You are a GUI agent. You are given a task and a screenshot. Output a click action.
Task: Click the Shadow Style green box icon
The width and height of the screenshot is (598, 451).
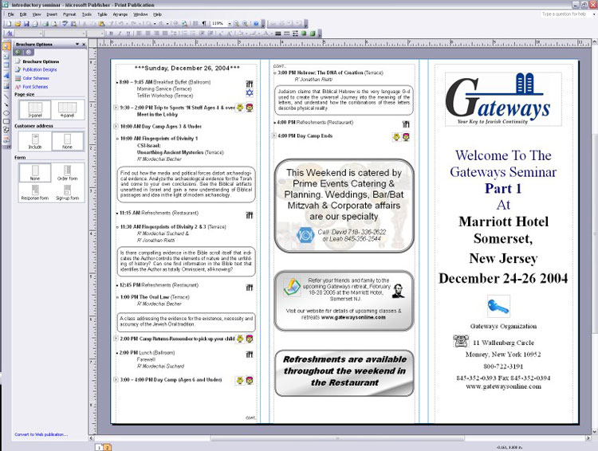tap(304, 33)
